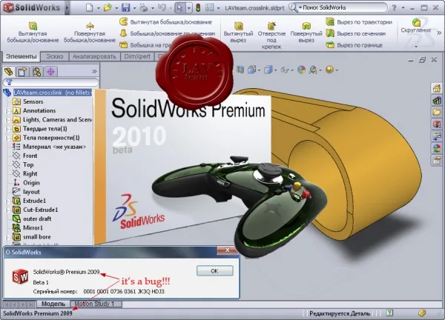
Task: Click the feature tree filter field
Action: click(50, 82)
